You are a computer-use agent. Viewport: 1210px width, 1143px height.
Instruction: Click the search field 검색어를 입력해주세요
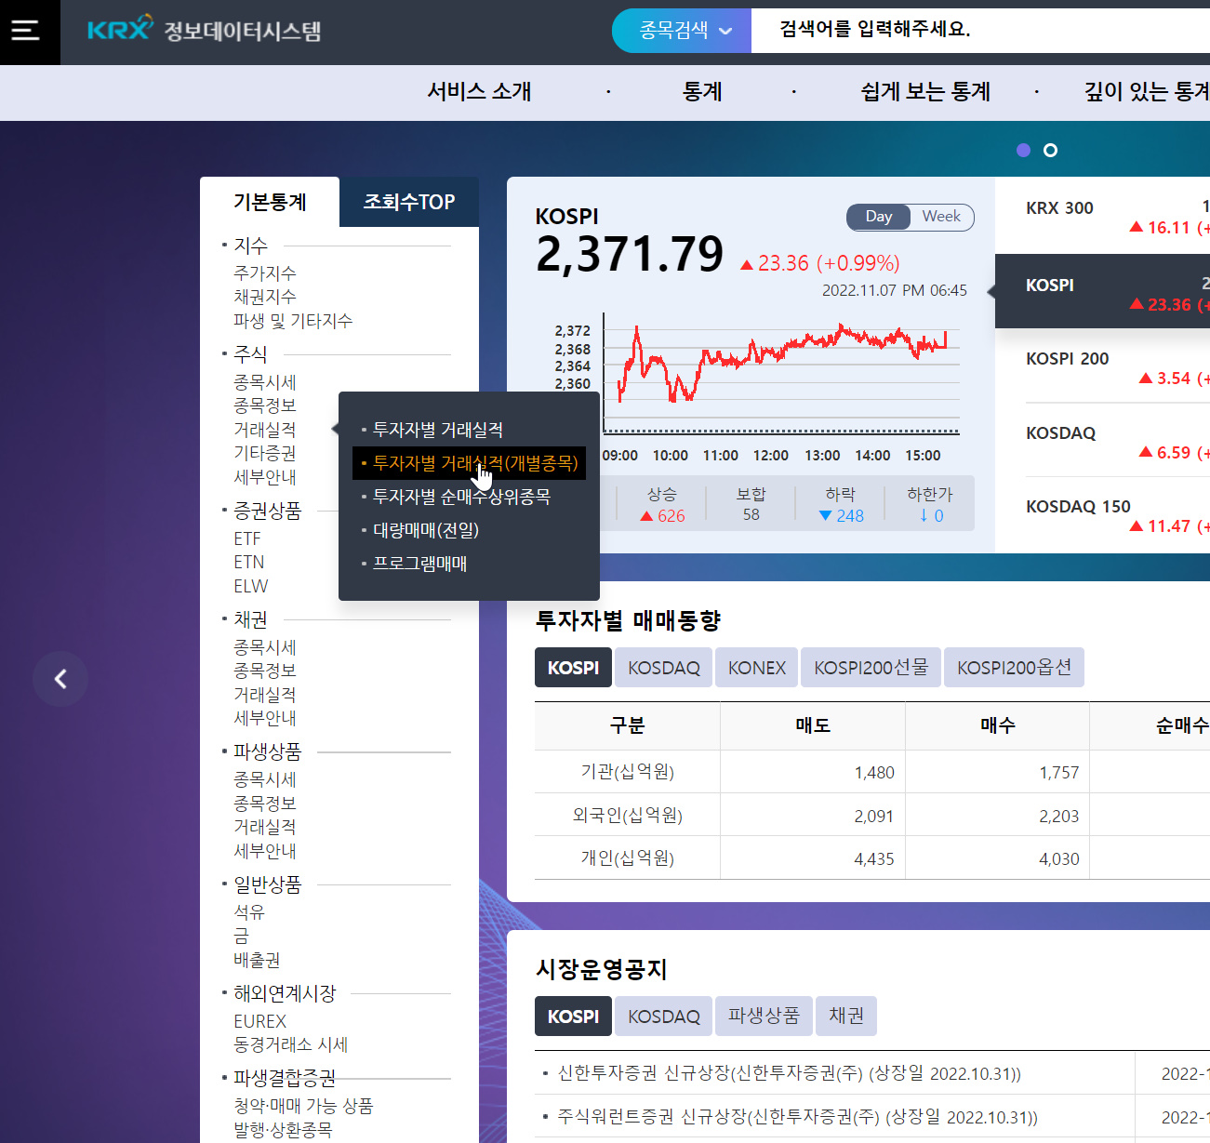(x=980, y=31)
